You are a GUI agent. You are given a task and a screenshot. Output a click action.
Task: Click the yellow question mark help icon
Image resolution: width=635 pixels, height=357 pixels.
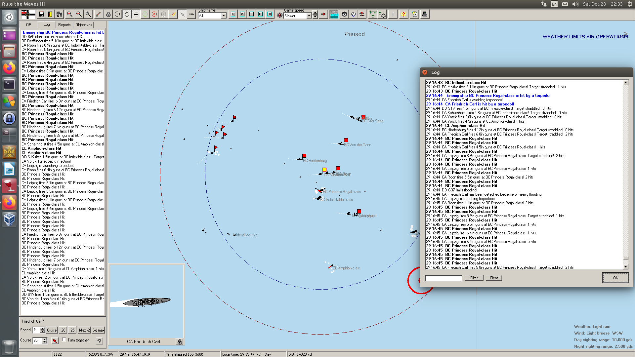(x=403, y=14)
